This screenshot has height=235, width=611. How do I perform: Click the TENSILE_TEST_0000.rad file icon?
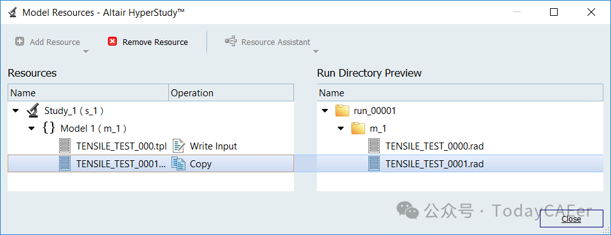click(374, 146)
